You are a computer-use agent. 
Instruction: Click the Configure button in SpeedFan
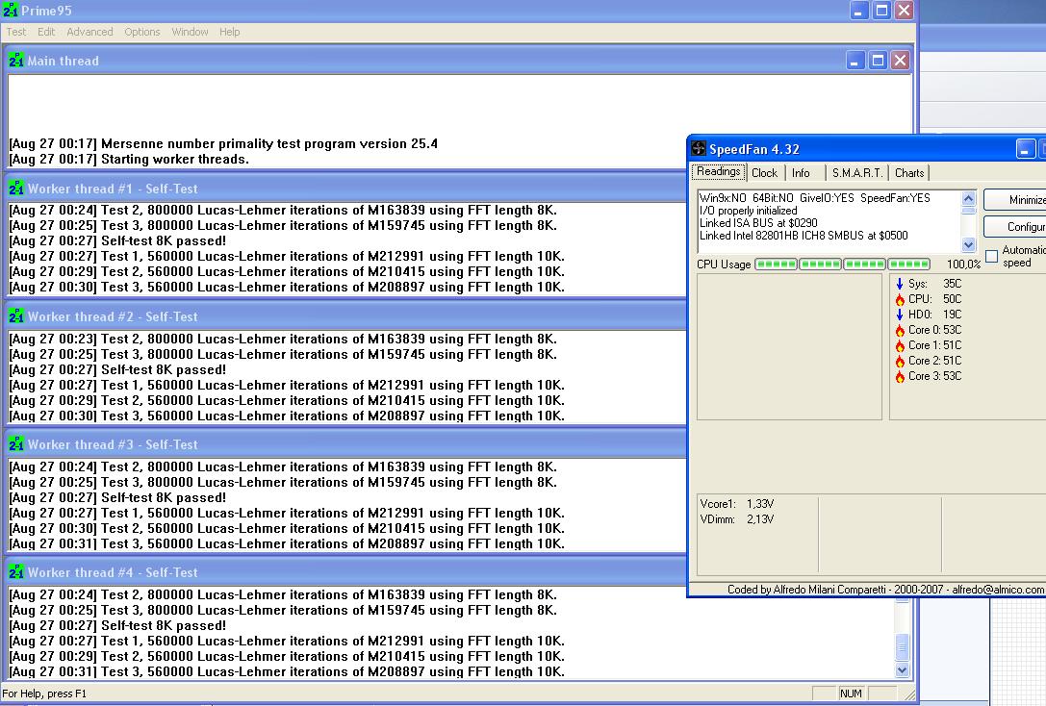click(1014, 227)
